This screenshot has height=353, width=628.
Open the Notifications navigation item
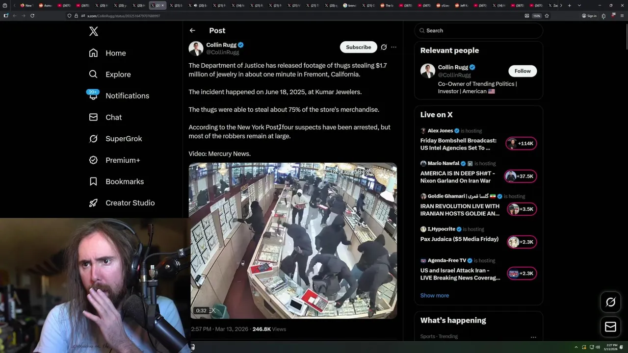coord(118,96)
